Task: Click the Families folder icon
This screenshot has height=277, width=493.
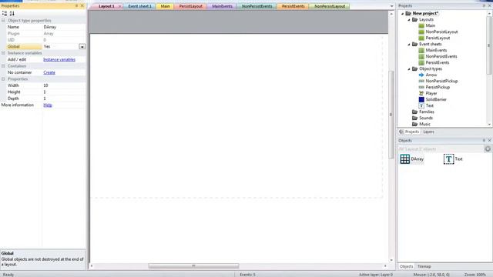Action: tap(414, 112)
